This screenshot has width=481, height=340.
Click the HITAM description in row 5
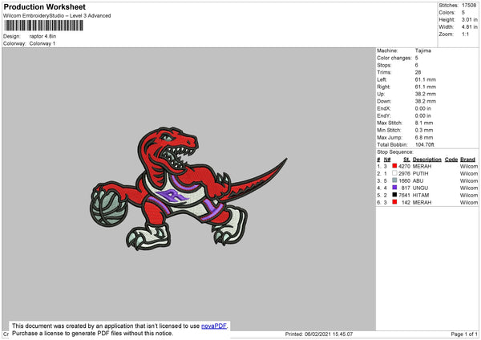[x=421, y=195]
